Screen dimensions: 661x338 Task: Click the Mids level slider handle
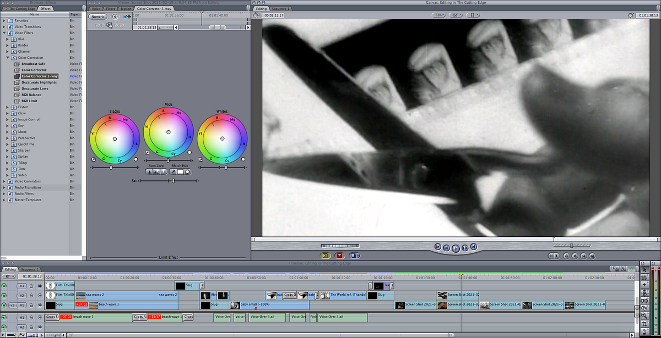tap(168, 160)
